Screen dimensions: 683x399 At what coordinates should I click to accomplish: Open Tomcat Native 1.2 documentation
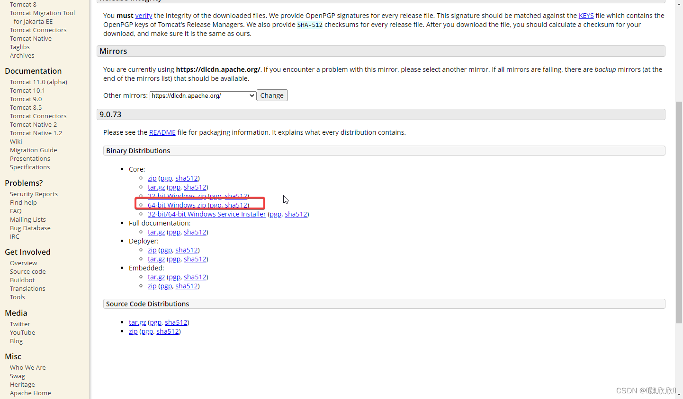(36, 133)
